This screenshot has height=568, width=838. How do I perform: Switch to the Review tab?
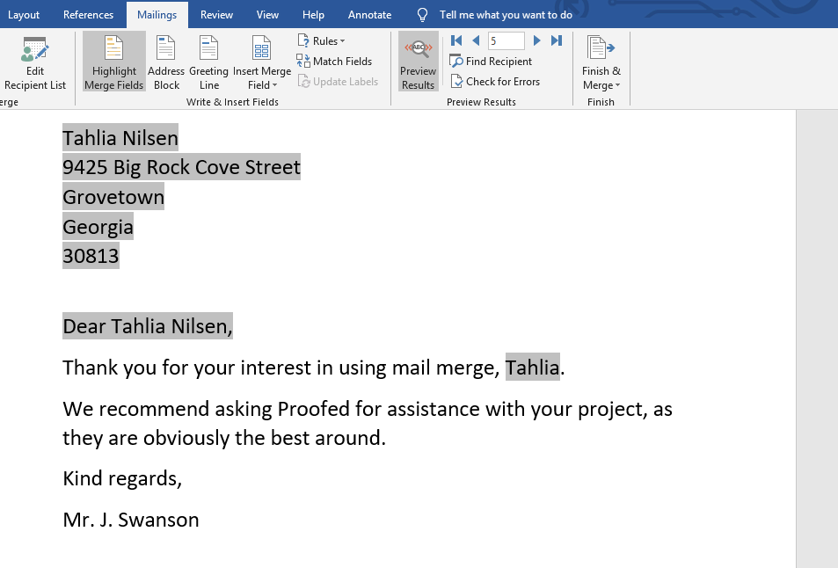coord(215,14)
